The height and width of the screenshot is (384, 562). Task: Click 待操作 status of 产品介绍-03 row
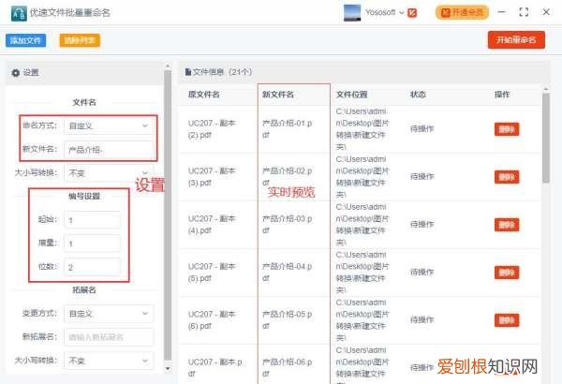(421, 225)
